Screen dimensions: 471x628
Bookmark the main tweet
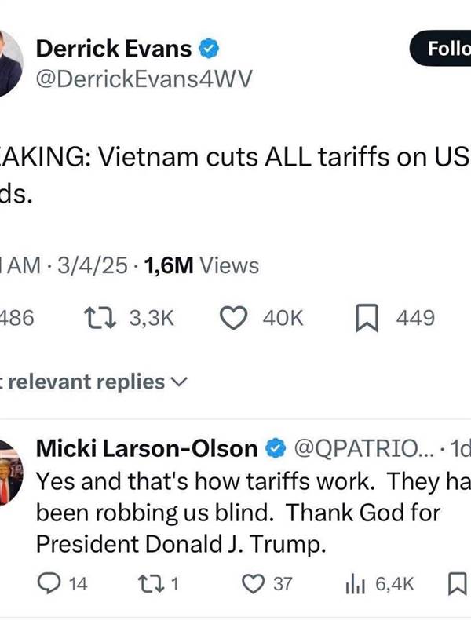tap(367, 319)
